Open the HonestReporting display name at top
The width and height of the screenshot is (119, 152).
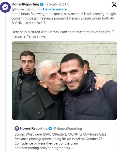point(25,4)
